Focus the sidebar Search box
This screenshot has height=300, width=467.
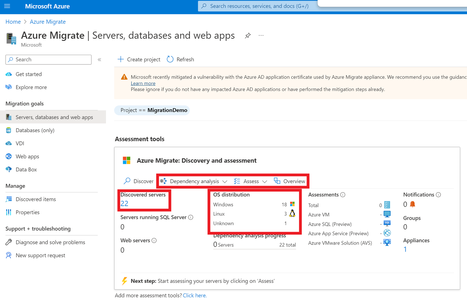click(x=48, y=60)
